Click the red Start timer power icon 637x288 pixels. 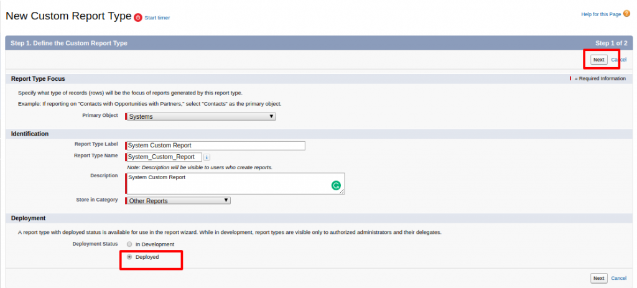pos(138,17)
